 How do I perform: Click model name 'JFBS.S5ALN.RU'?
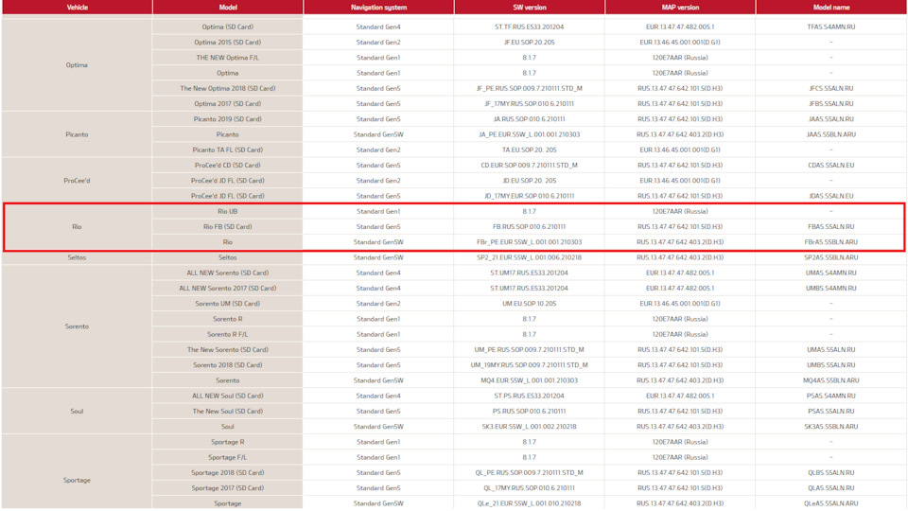pos(831,104)
